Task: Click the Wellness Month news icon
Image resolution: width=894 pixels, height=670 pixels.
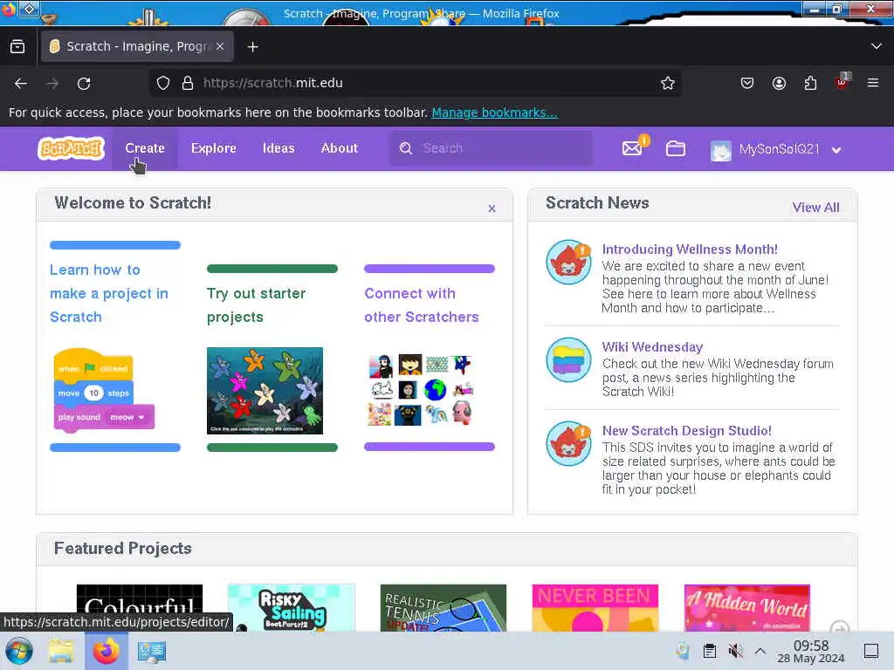Action: tap(568, 262)
